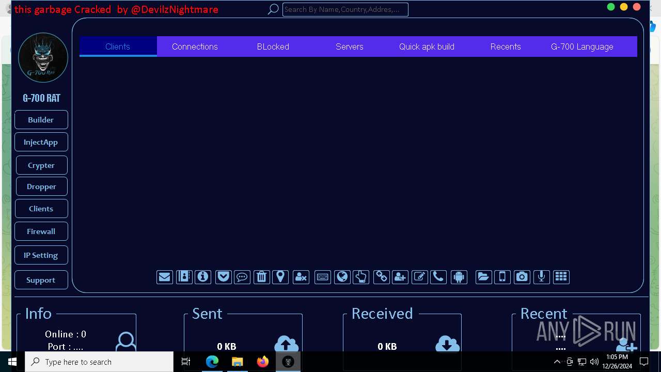Click the phone handset icon
The width and height of the screenshot is (661, 372).
pos(438,277)
